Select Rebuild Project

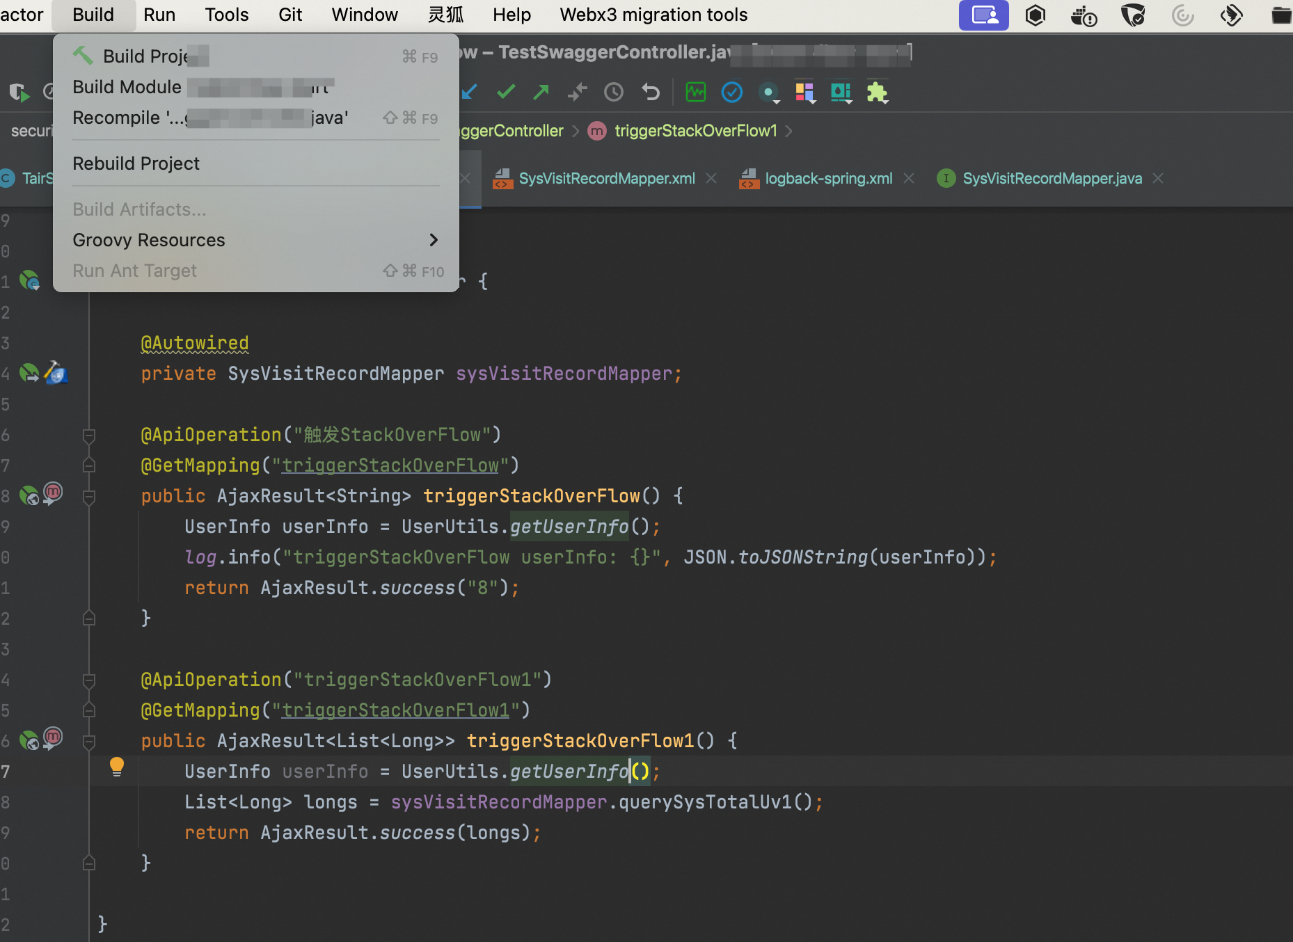click(256, 163)
